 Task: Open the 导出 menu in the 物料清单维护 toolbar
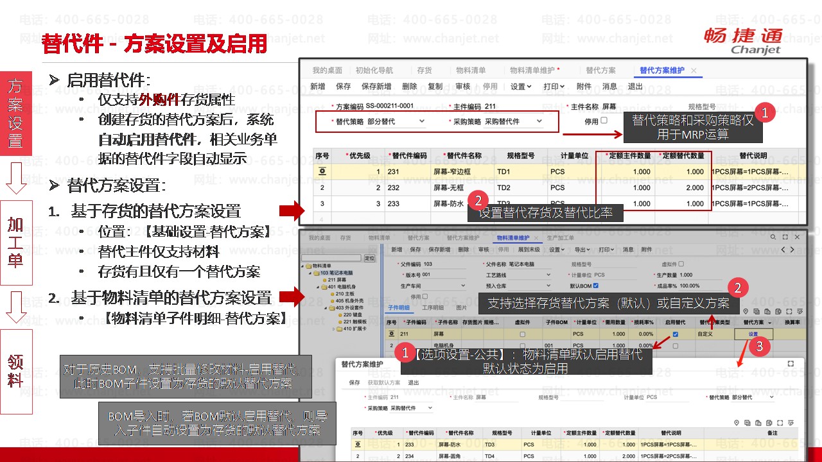[582, 250]
